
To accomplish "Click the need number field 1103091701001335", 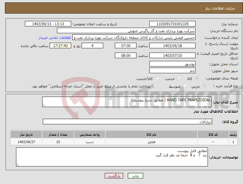I will (172, 24).
